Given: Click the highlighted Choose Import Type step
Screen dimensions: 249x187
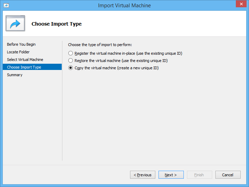Looking at the screenshot, I should pos(24,67).
